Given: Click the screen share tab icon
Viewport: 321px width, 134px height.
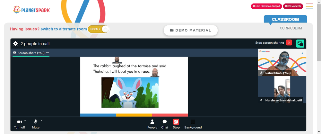Looking at the screenshot, I should [x=14, y=53].
